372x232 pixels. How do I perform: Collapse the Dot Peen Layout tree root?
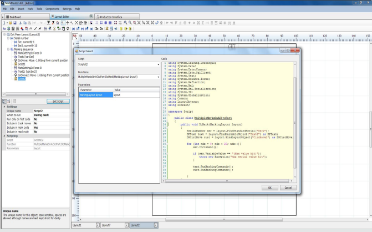pyautogui.click(x=4, y=34)
